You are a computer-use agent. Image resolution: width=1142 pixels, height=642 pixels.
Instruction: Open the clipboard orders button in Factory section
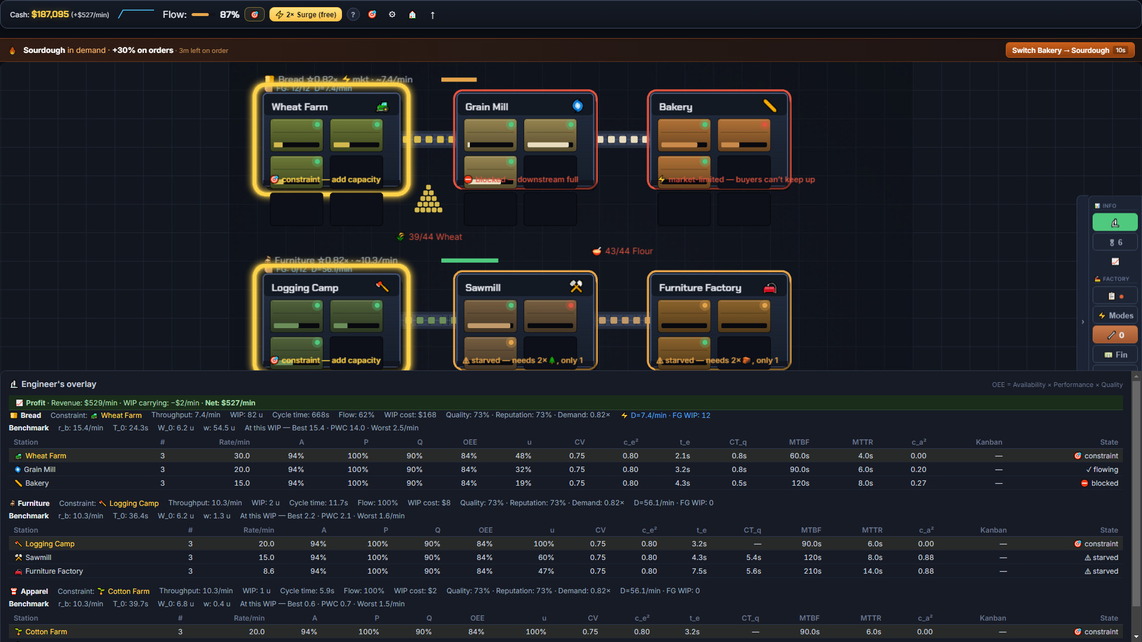pos(1115,295)
